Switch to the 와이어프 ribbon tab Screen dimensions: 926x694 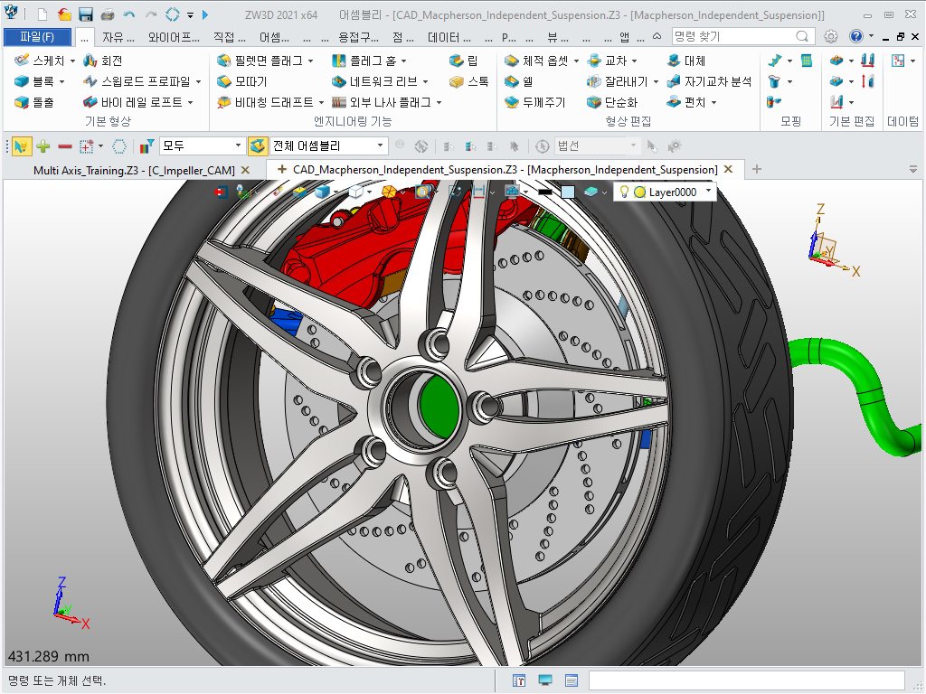pos(174,37)
